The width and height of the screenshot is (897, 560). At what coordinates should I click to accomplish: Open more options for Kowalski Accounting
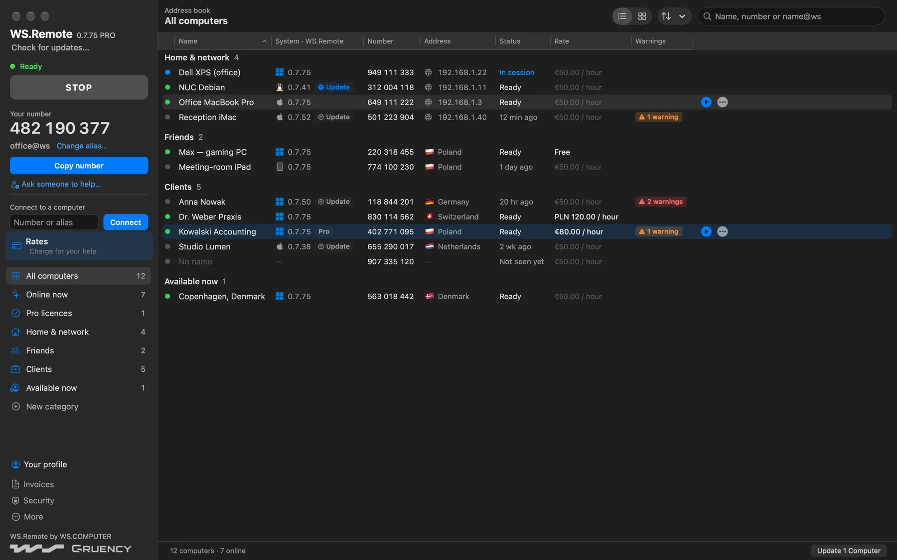click(x=723, y=231)
